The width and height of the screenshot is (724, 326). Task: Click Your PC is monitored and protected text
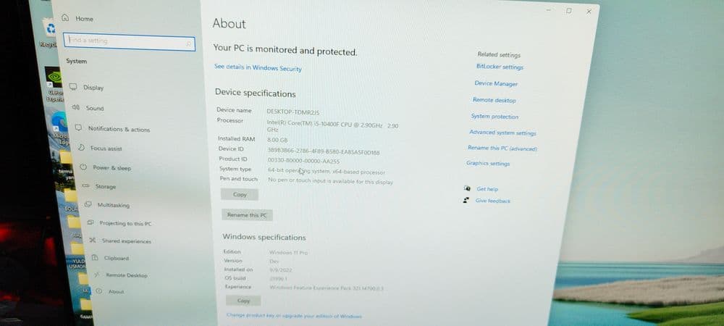pyautogui.click(x=285, y=50)
